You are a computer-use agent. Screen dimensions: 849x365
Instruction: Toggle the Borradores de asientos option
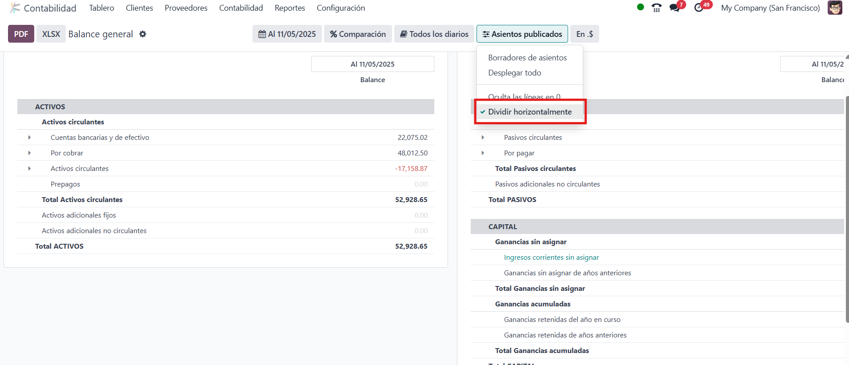click(x=527, y=58)
